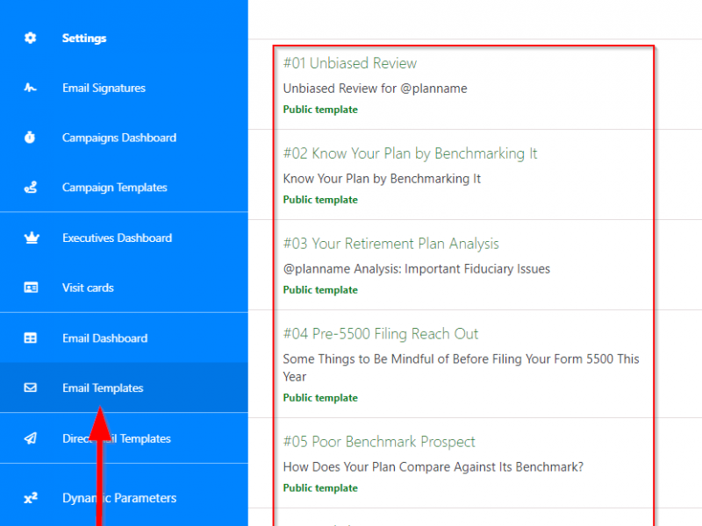Image resolution: width=702 pixels, height=526 pixels.
Task: Click the Visit cards sidebar label
Action: (x=88, y=288)
